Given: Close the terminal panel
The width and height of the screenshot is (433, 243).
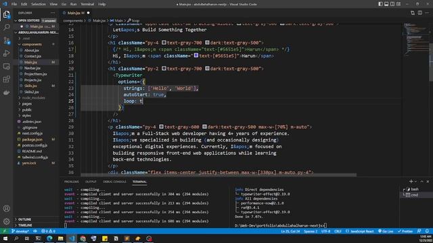Looking at the screenshot, I should point(428,182).
